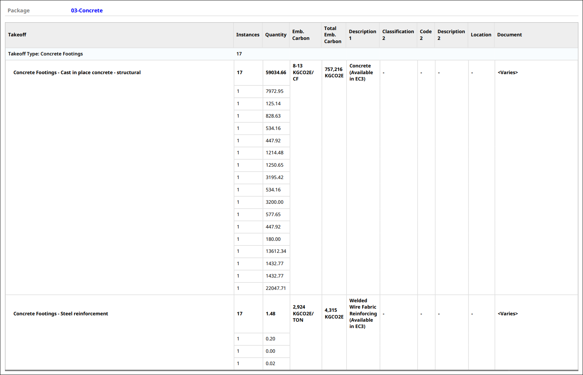This screenshot has width=583, height=375.
Task: Click <Varies> document for steel reinforcement
Action: (x=508, y=314)
